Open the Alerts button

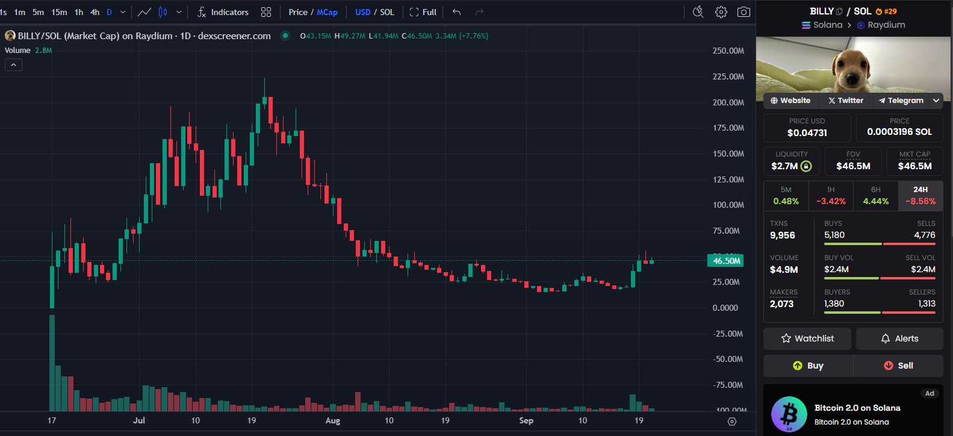pyautogui.click(x=899, y=338)
